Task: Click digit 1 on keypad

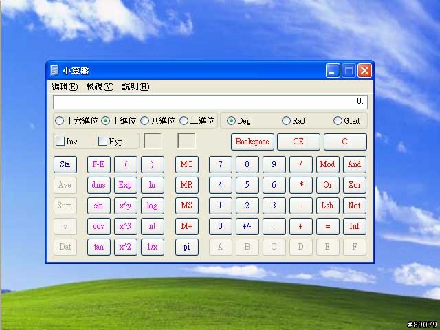Action: pos(221,206)
